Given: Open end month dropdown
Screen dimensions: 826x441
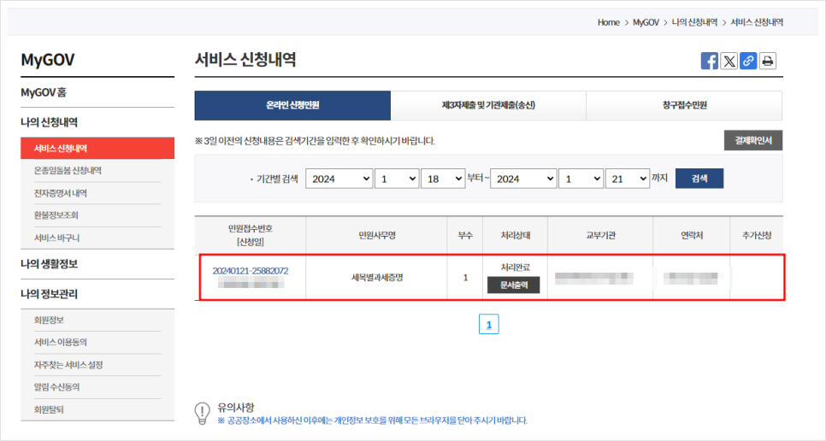Looking at the screenshot, I should 581,179.
